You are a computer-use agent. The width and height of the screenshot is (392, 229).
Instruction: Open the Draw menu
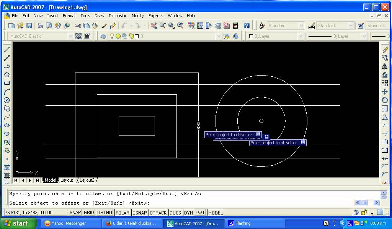[99, 16]
